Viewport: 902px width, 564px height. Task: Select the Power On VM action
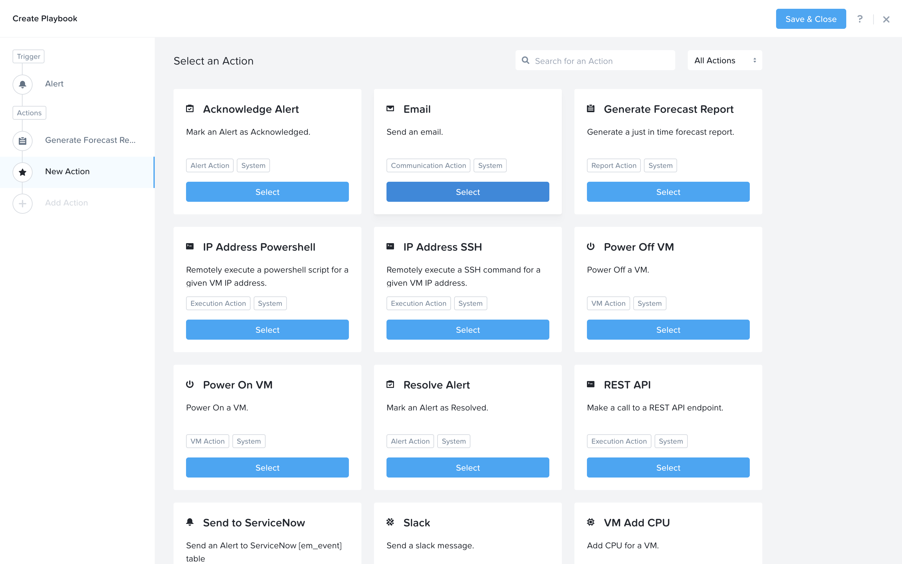tap(267, 468)
